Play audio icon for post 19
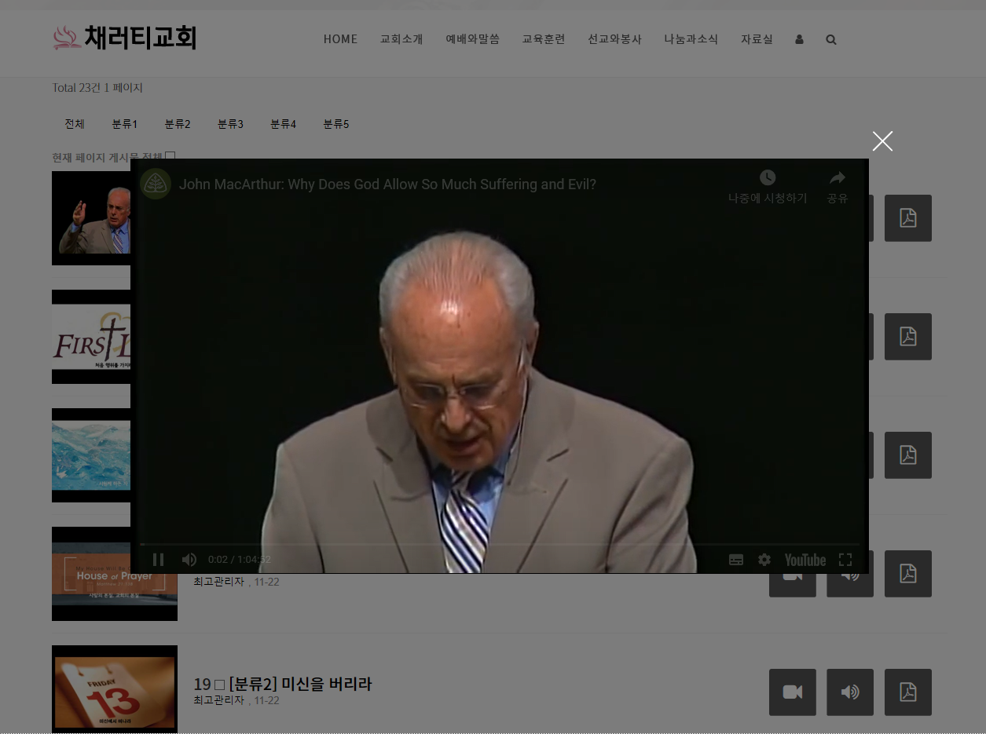986x734 pixels. [x=849, y=692]
